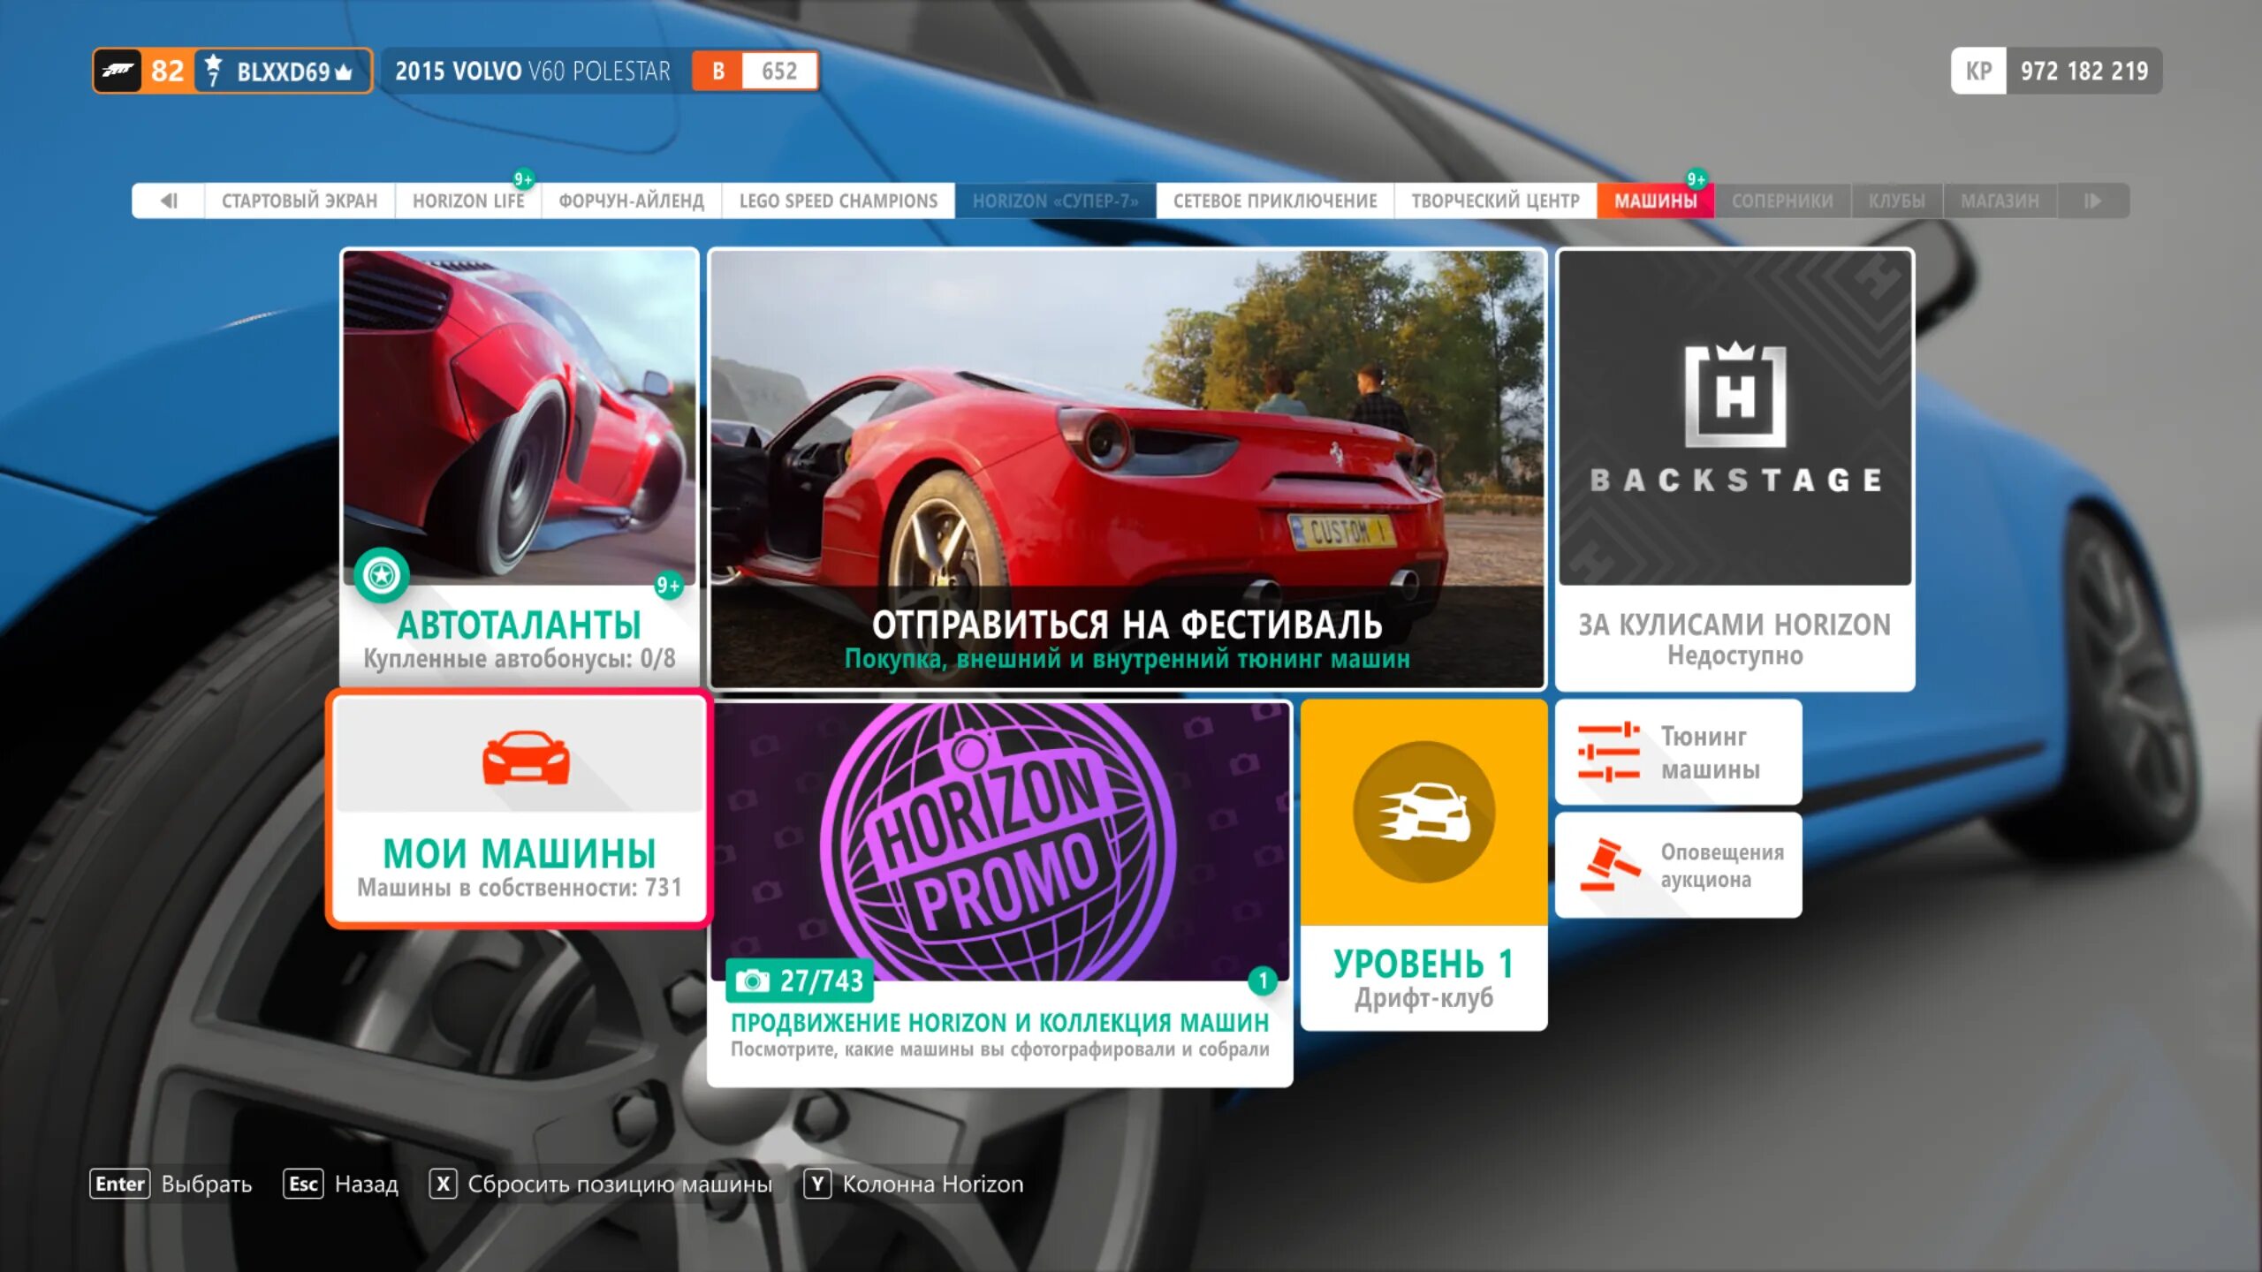Click the next-tab arrow in tab bar
The image size is (2262, 1272).
point(2092,201)
